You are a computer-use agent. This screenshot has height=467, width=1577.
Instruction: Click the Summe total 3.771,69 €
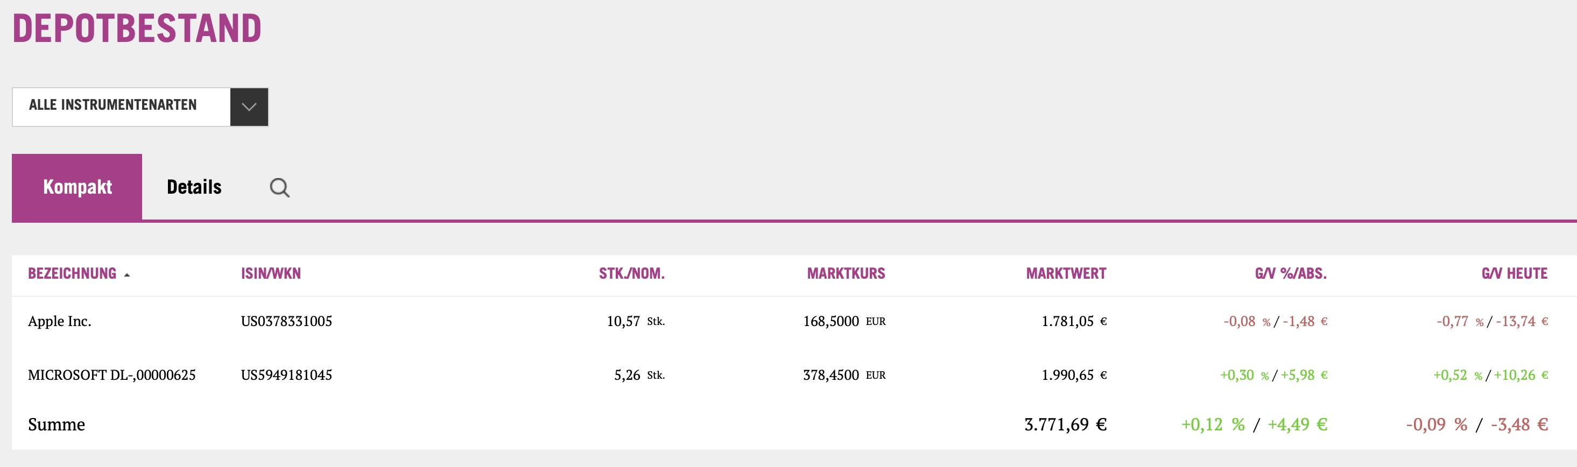tap(1065, 424)
